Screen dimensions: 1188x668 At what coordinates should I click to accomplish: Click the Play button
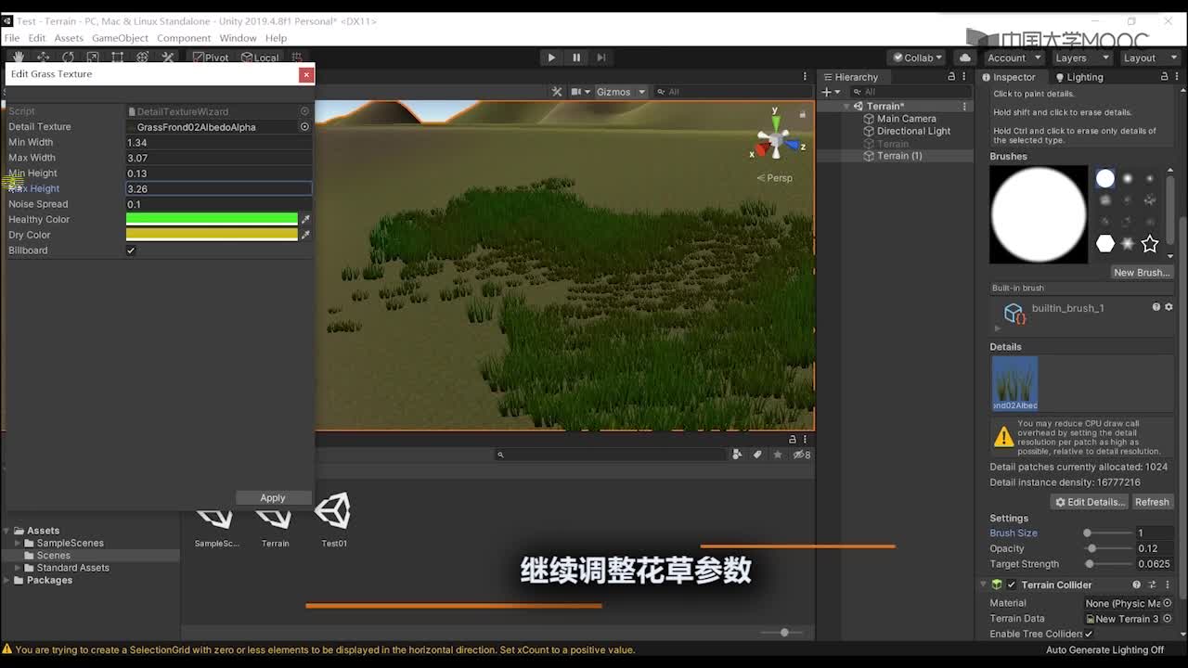click(551, 58)
